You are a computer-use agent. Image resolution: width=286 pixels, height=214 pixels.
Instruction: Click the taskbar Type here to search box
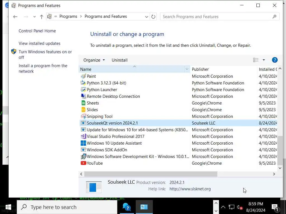pos(67,207)
